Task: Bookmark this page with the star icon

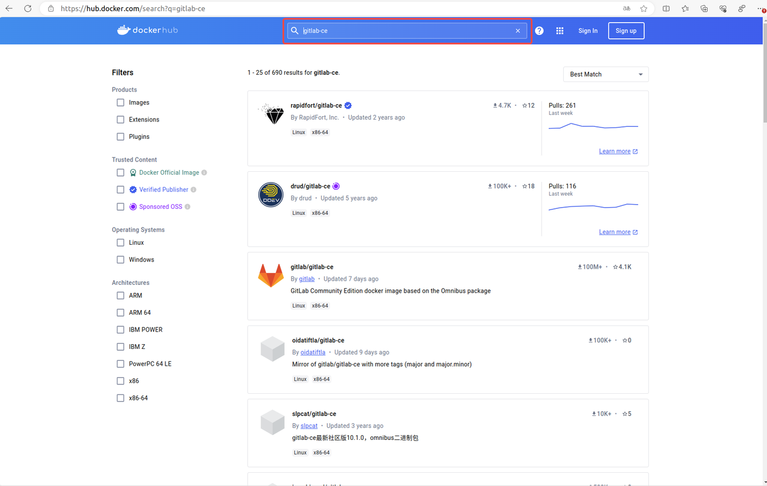Action: click(644, 8)
